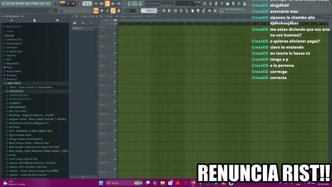
Task: Toggle overdub blend recording
Action: click(113, 4)
